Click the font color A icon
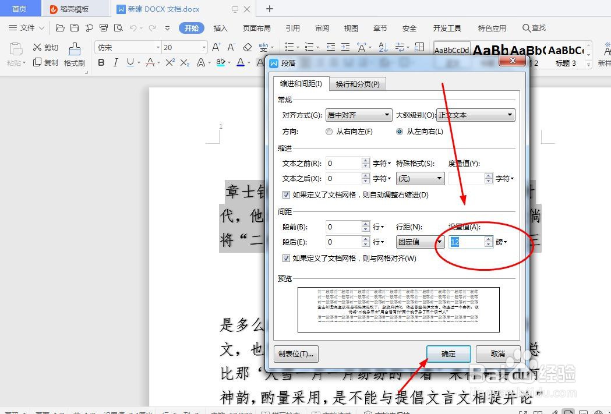 [x=241, y=62]
